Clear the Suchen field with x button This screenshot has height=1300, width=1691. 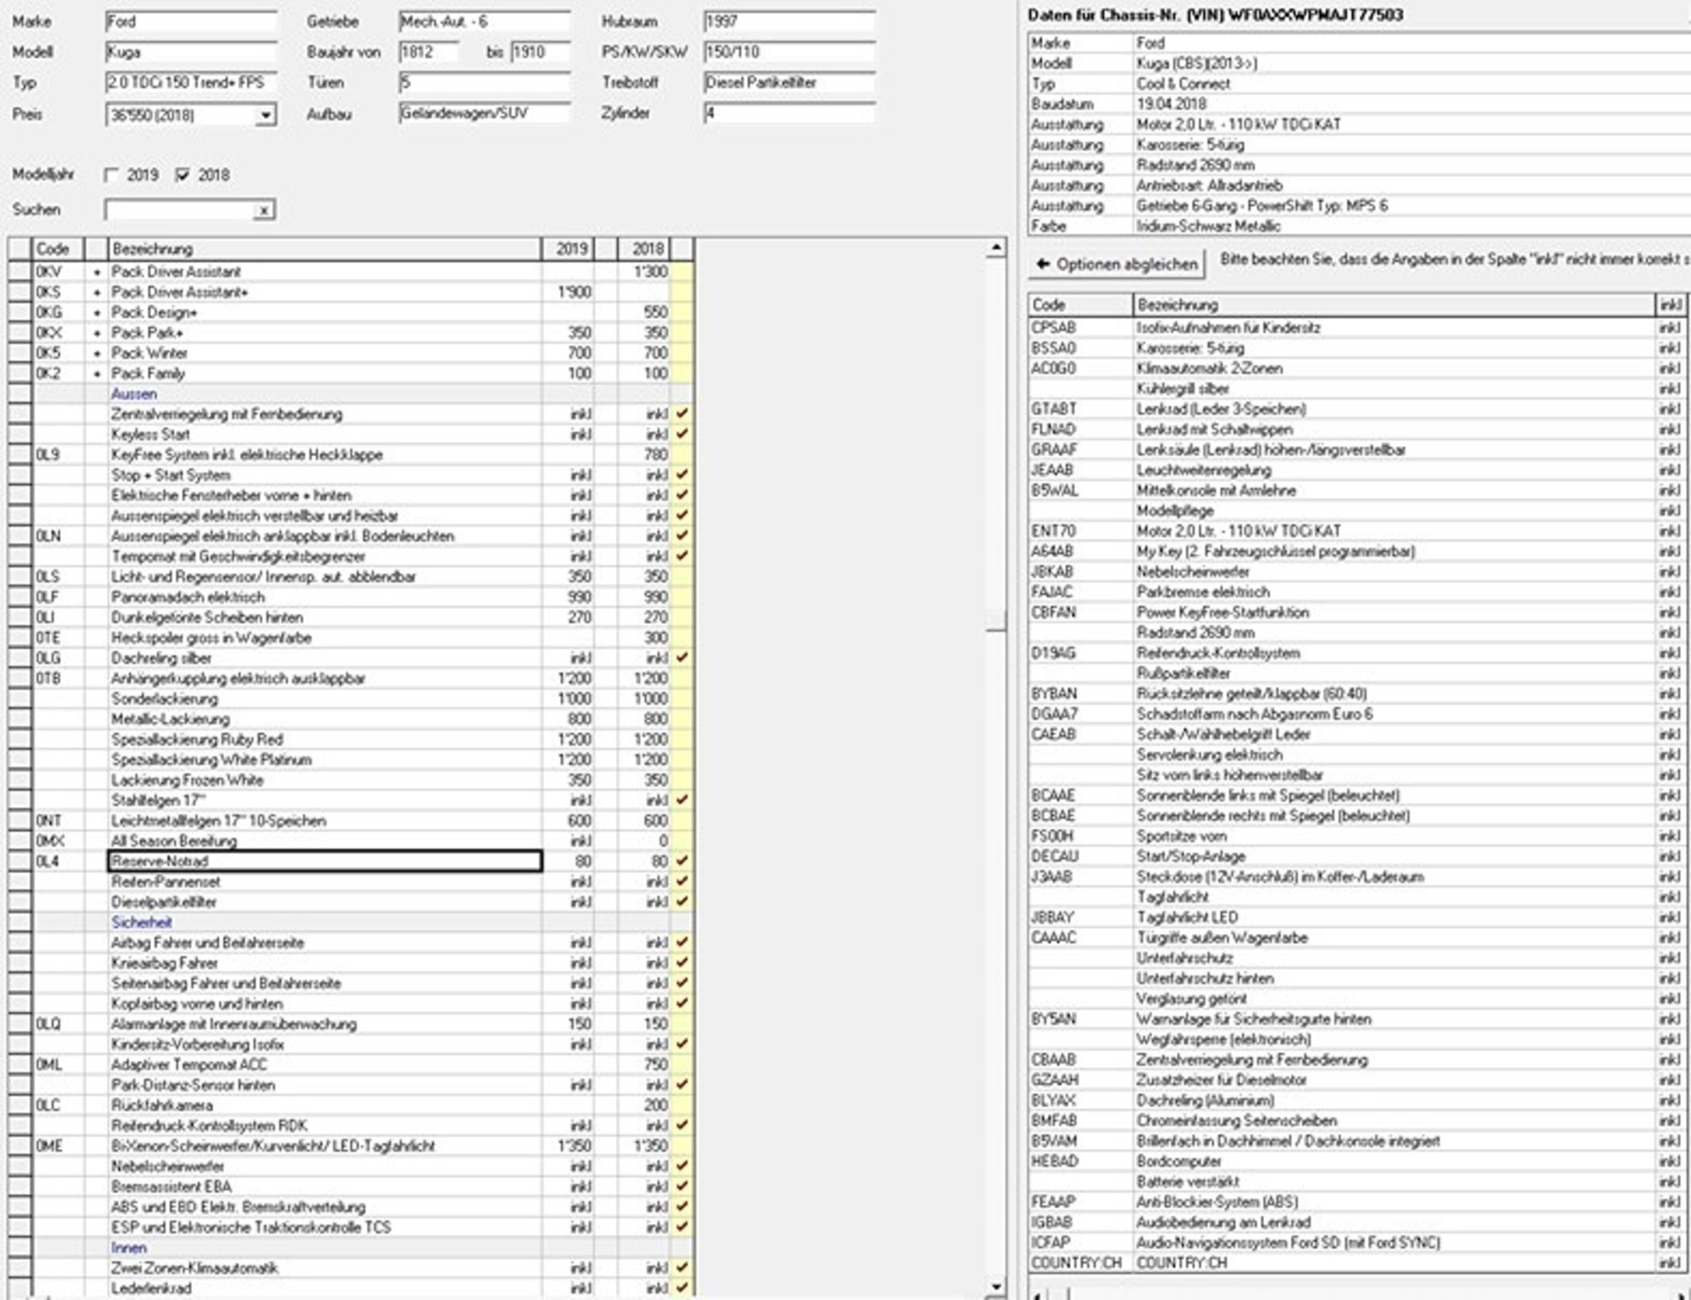click(263, 211)
